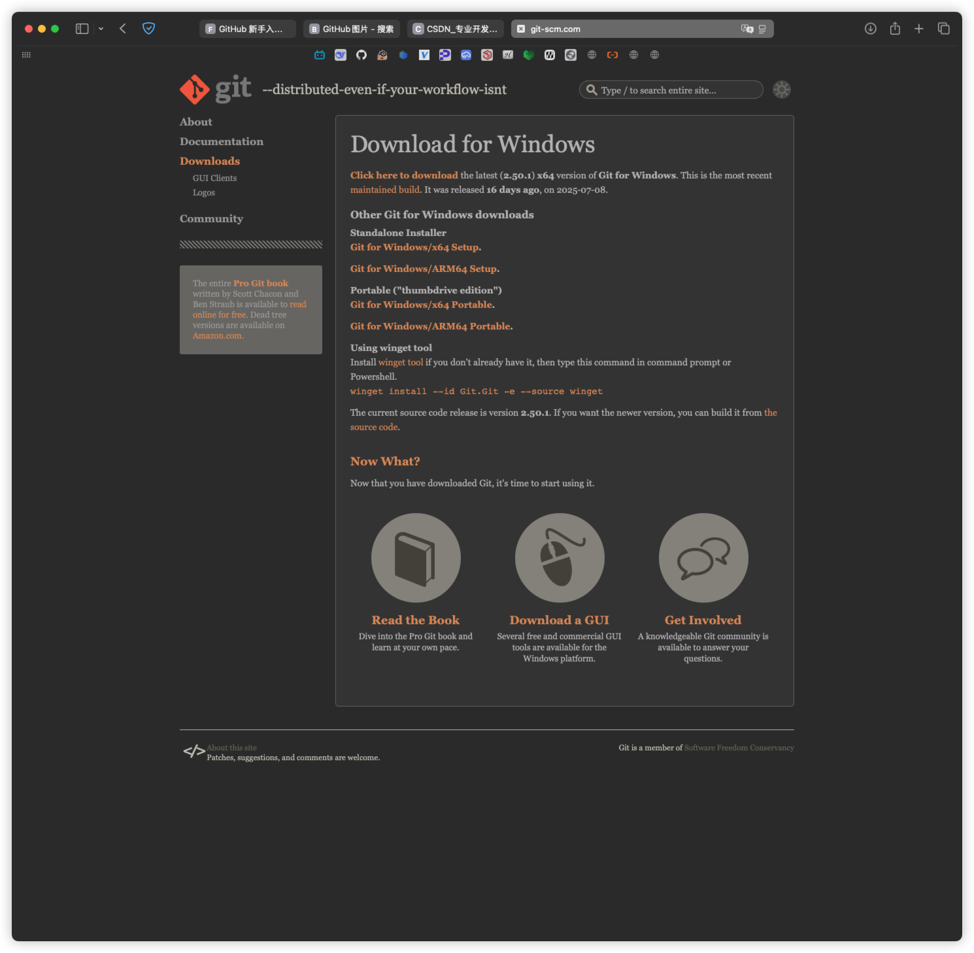Open the blue shield privacy extension
Viewport: 974px width, 953px height.
[148, 29]
